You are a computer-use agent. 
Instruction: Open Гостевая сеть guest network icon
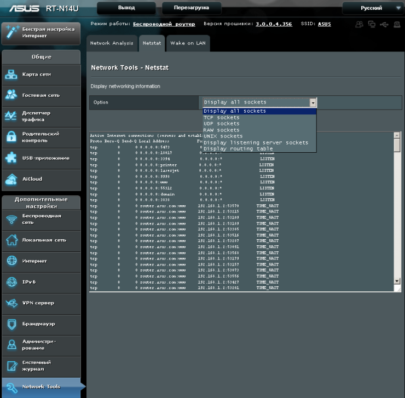click(11, 95)
